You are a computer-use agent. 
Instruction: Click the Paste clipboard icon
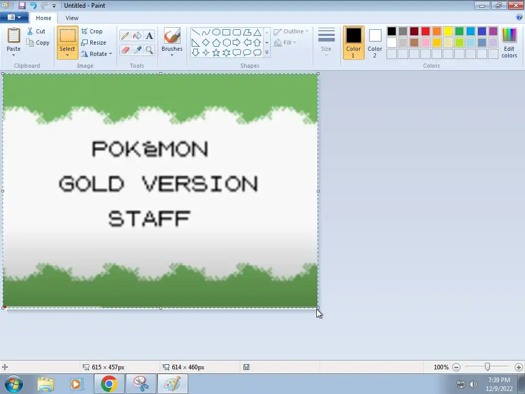coord(14,35)
